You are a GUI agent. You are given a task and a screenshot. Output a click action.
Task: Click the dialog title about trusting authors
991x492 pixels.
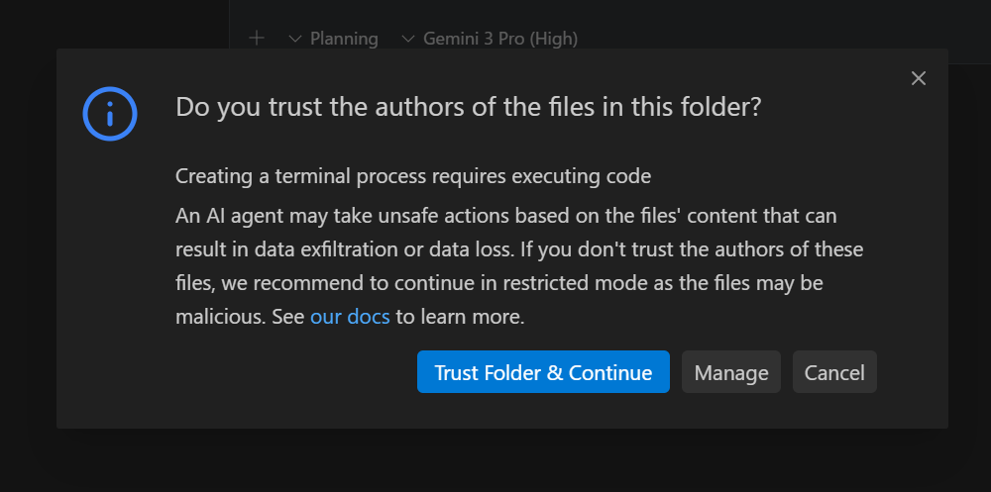click(468, 107)
